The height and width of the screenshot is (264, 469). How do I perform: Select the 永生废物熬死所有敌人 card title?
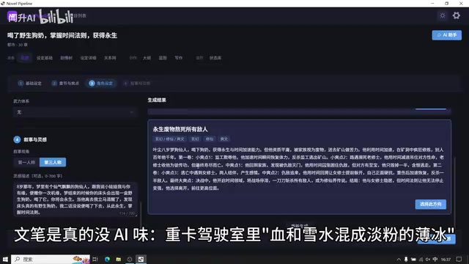click(x=180, y=129)
